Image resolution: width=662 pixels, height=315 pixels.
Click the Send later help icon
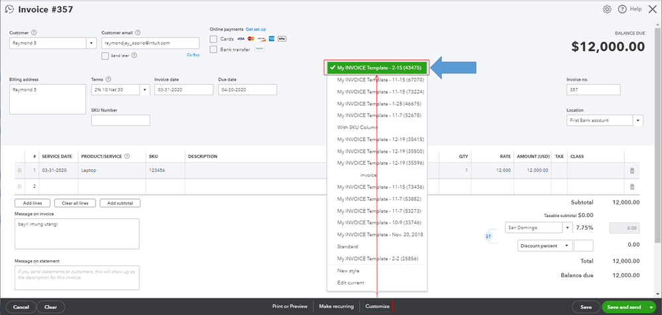pos(135,55)
